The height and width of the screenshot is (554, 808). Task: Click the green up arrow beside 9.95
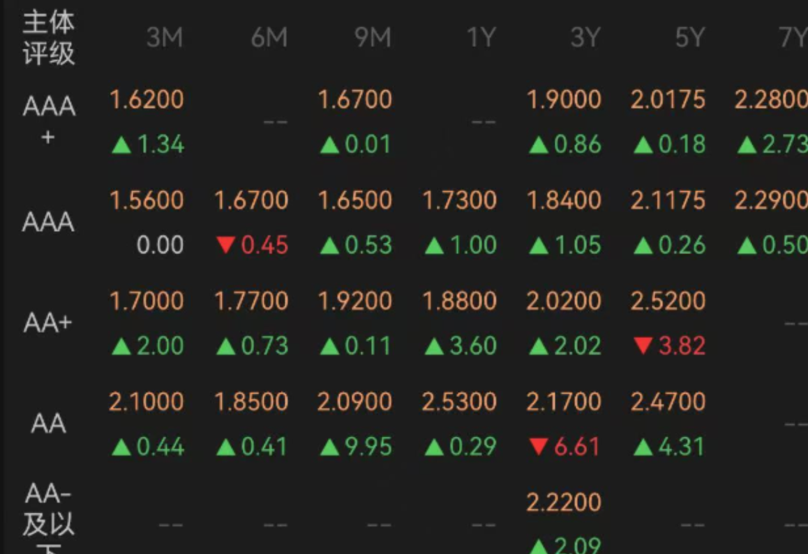tap(330, 447)
